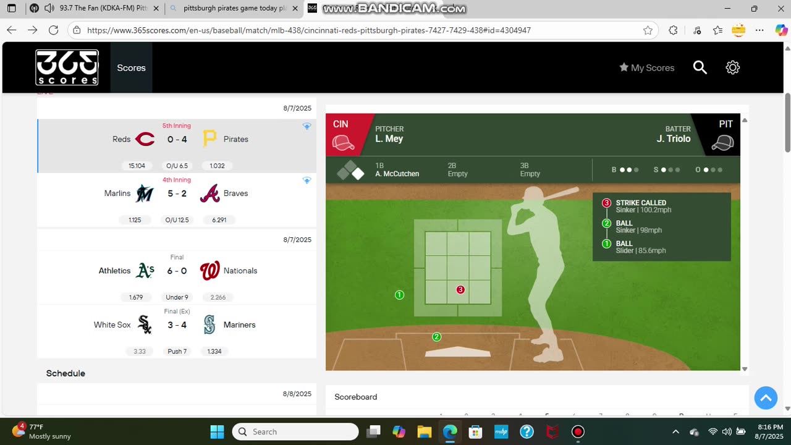Click the O/U 6.5 odds pill
The height and width of the screenshot is (445, 791).
pos(177,166)
